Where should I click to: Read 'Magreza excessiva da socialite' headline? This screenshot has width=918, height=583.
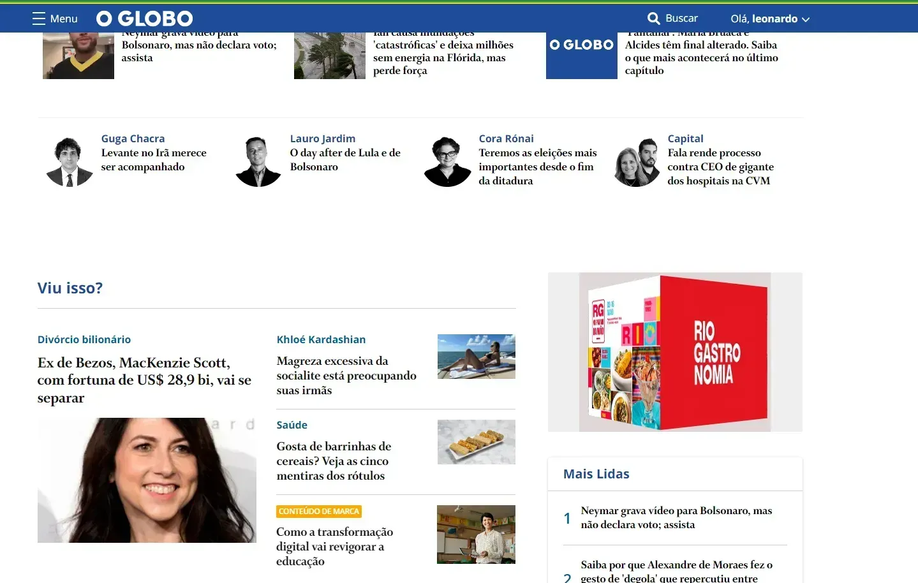point(346,376)
